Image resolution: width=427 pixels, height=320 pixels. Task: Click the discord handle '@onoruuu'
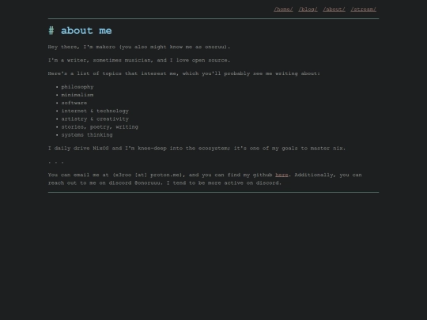pyautogui.click(x=147, y=183)
